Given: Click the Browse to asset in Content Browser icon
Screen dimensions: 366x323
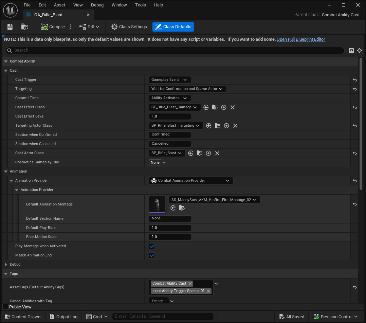Looking at the screenshot, I should 24,27.
